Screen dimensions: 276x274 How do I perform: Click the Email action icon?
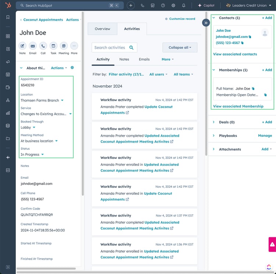click(33, 46)
